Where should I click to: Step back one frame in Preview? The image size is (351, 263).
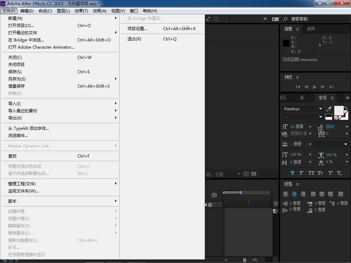(306, 87)
